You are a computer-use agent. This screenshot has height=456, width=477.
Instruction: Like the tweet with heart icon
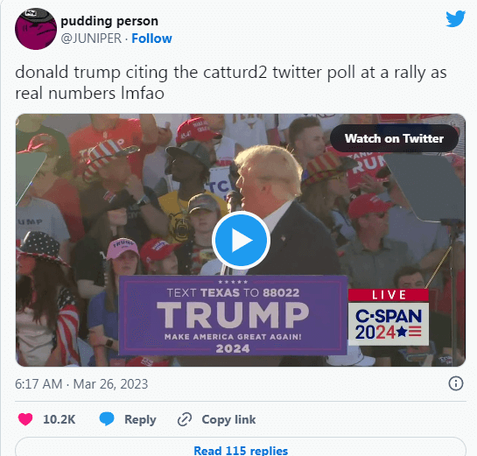pyautogui.click(x=25, y=419)
